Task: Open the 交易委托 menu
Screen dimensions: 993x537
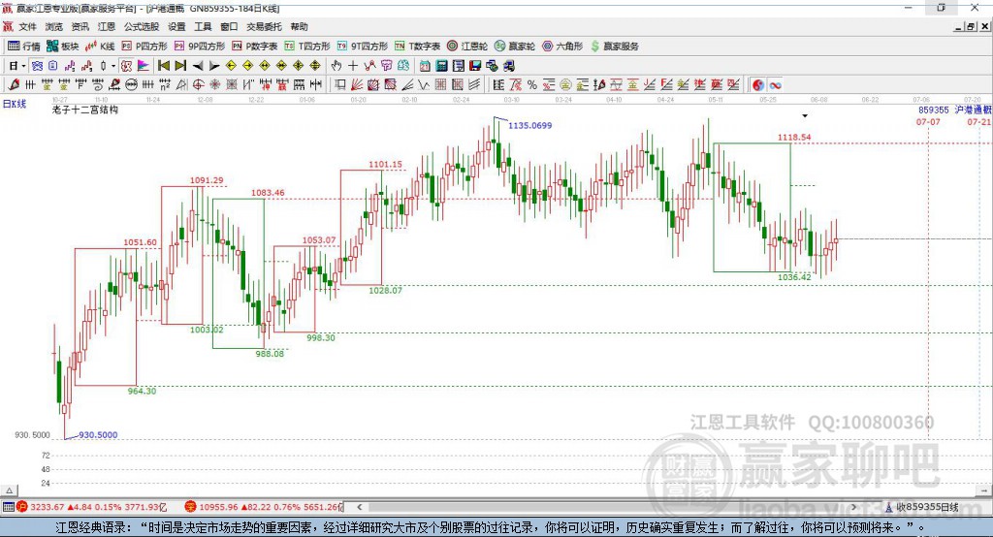Action: tap(264, 26)
